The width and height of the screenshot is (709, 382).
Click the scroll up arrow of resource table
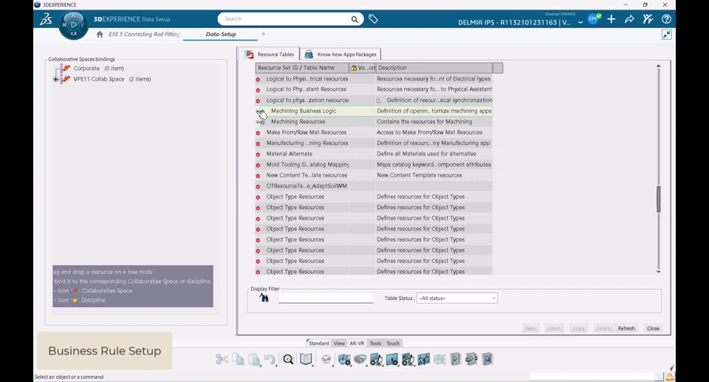(x=658, y=66)
